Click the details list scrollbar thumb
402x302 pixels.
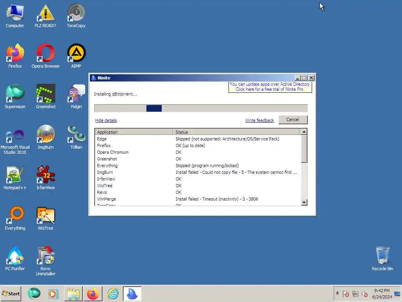coord(304,149)
